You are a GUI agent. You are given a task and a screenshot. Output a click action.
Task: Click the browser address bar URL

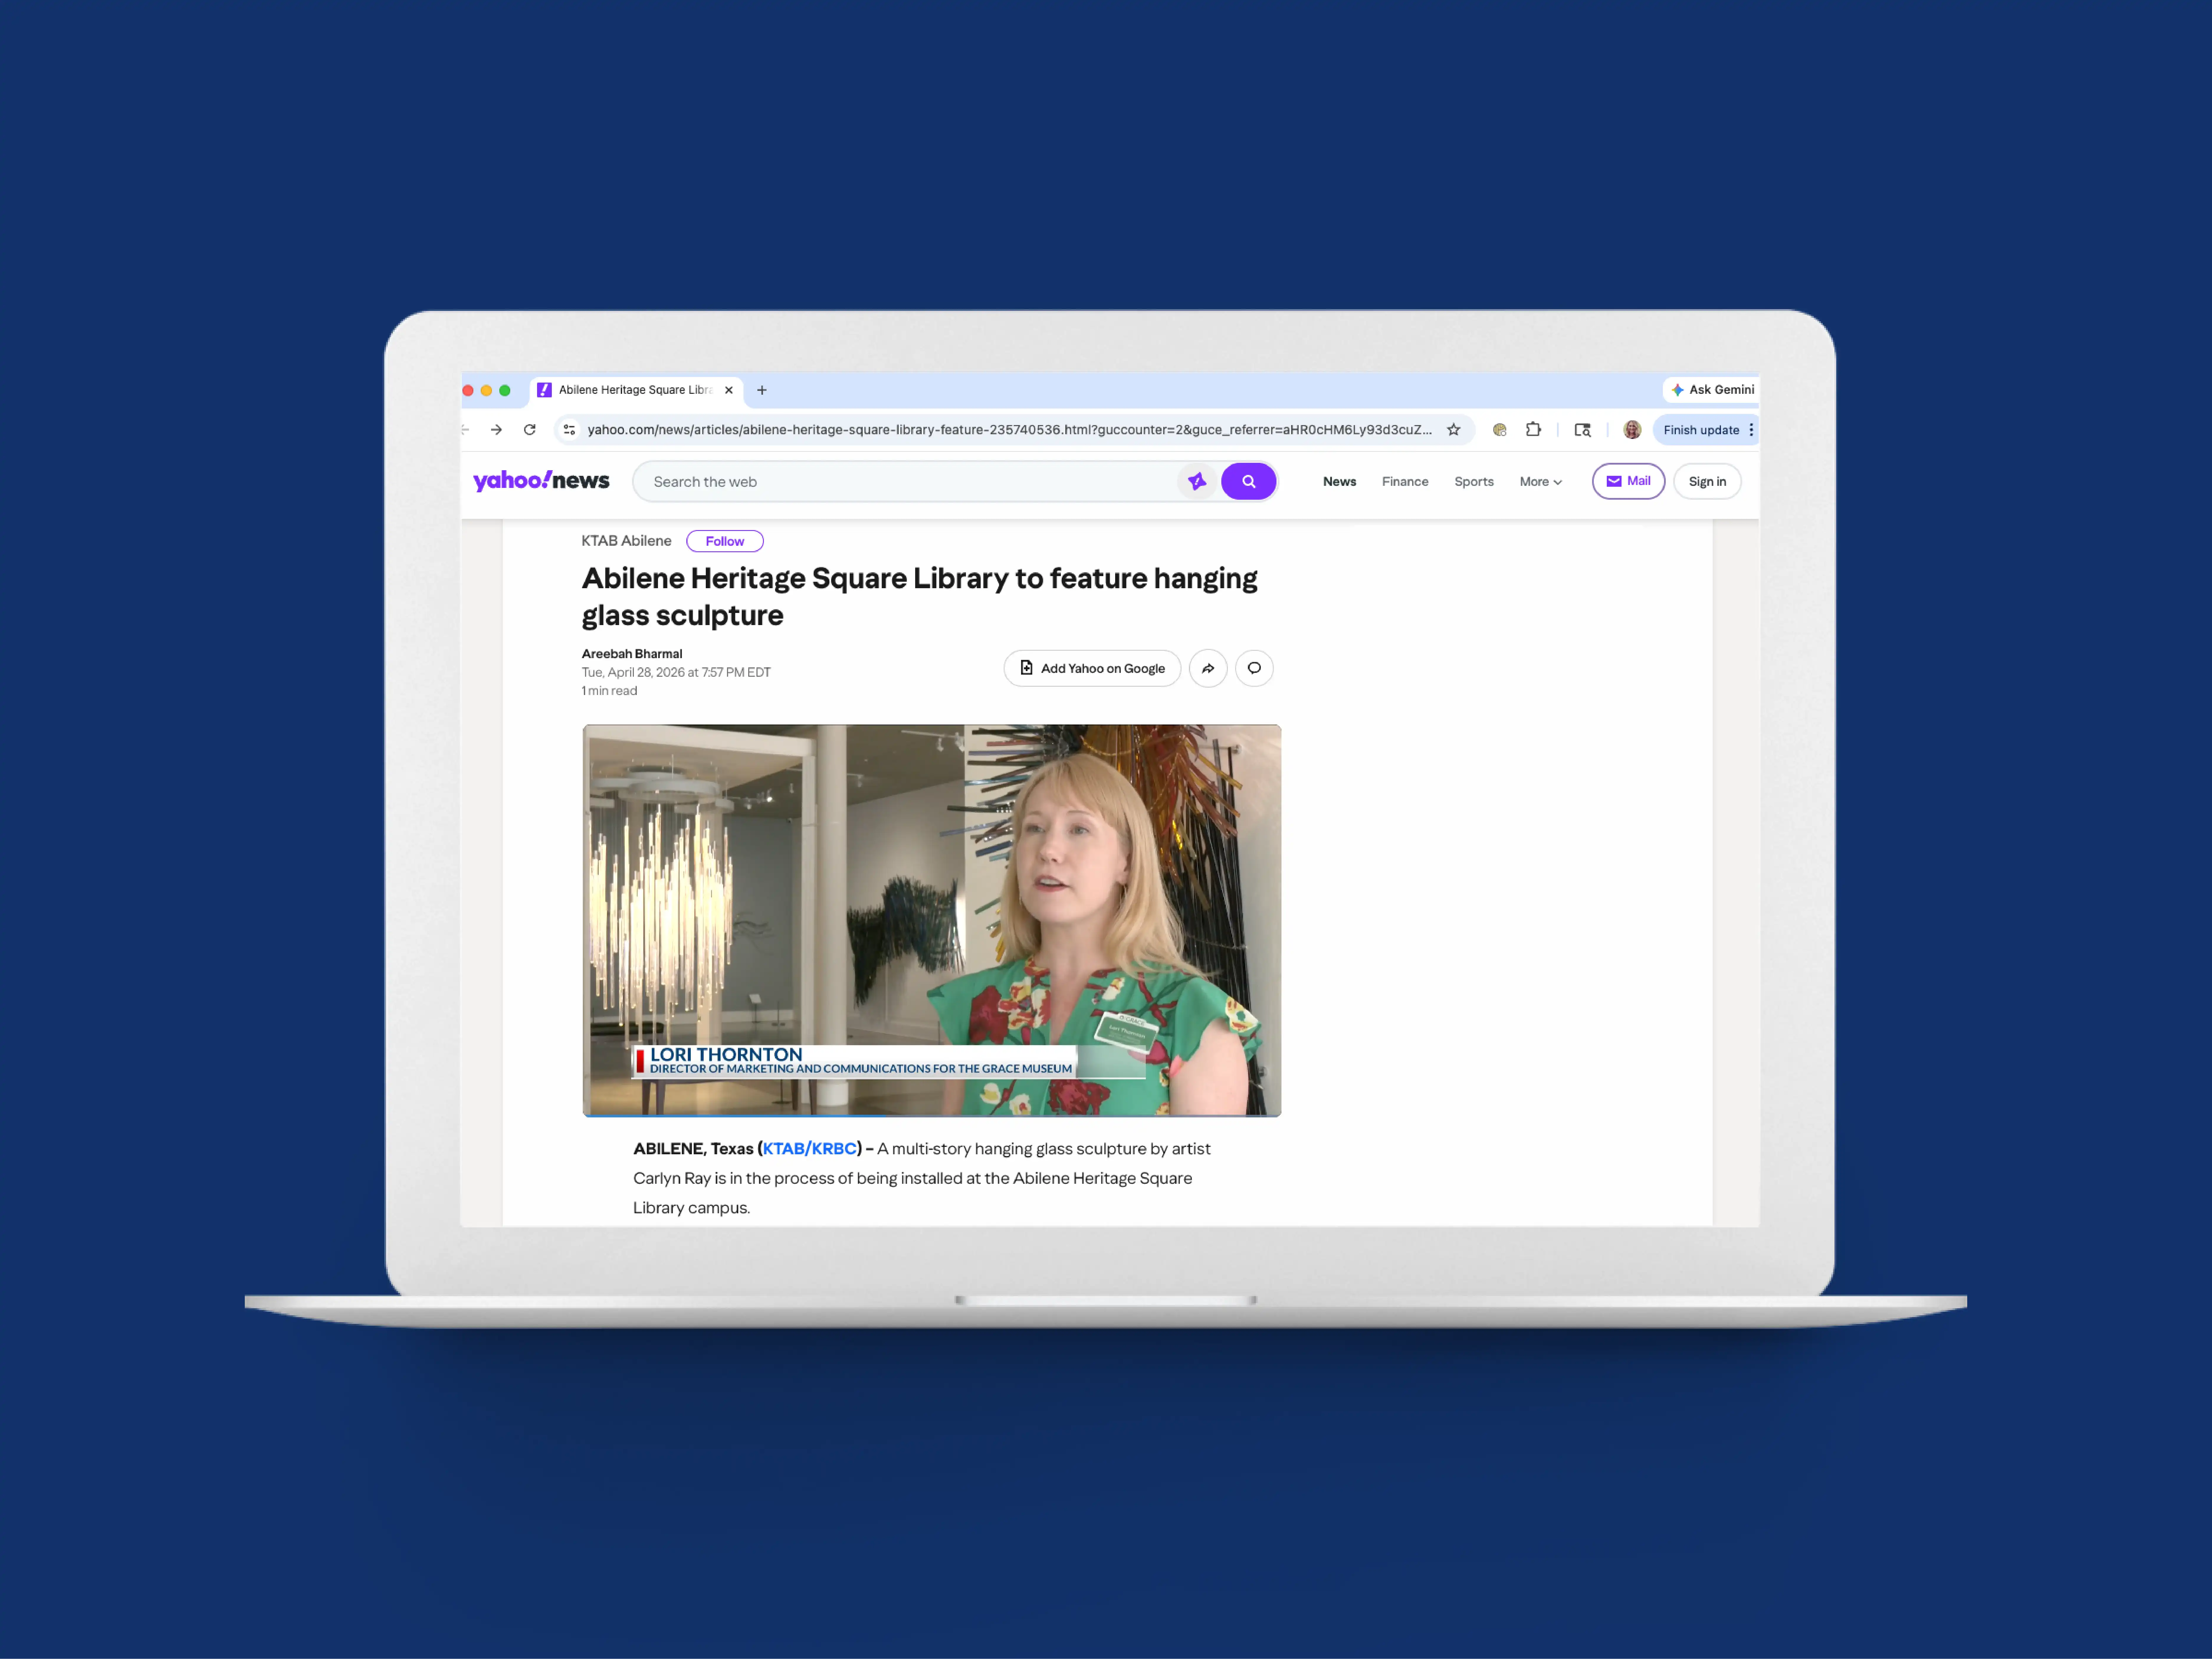click(x=1010, y=430)
